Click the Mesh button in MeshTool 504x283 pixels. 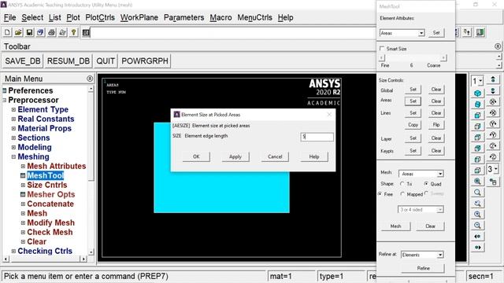pyautogui.click(x=395, y=226)
